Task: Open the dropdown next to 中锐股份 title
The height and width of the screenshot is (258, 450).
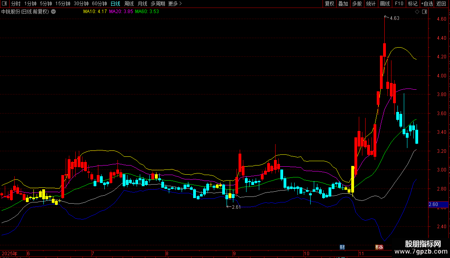Action: tap(53, 12)
